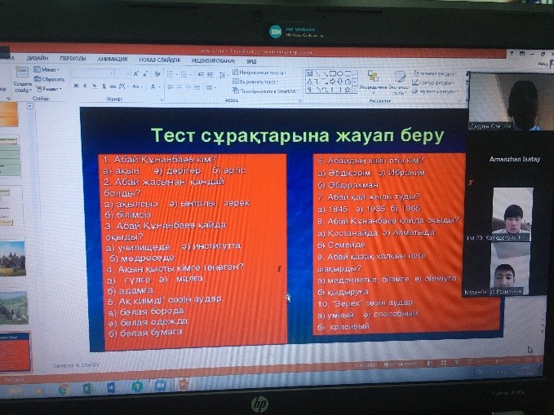Image resolution: width=554 pixels, height=415 pixels.
Task: Click the Сбросить reset button
Action: [x=50, y=79]
